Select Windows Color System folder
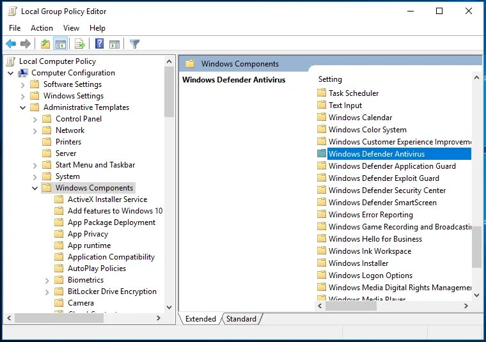The image size is (486, 342). [367, 130]
